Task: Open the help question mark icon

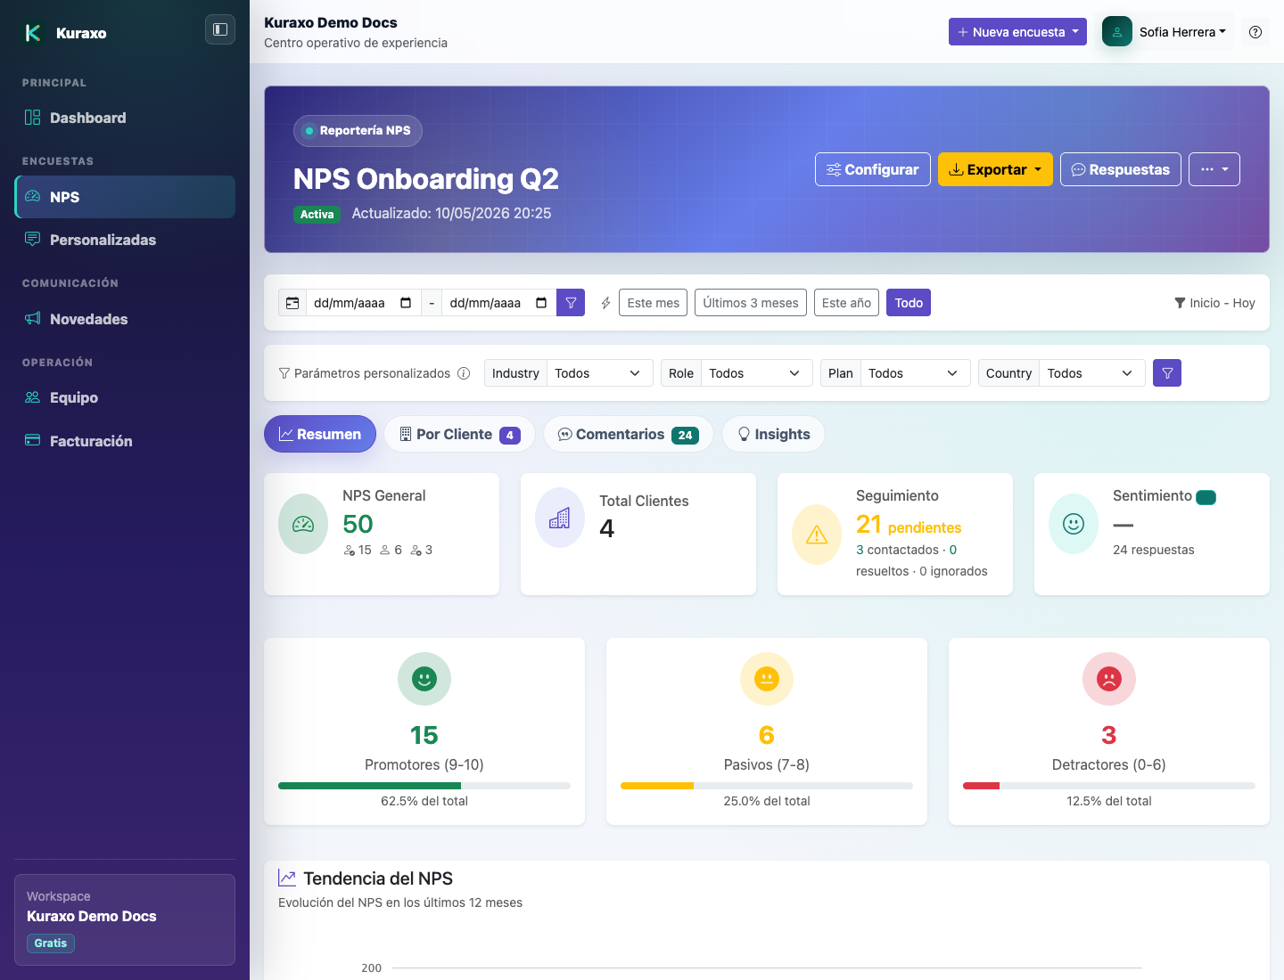Action: [1255, 32]
